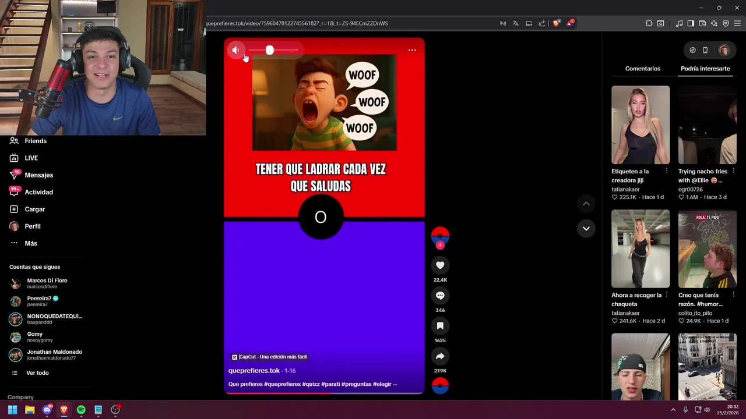Open NONOQUEDATEQUI account
The width and height of the screenshot is (746, 419).
[x=46, y=319]
